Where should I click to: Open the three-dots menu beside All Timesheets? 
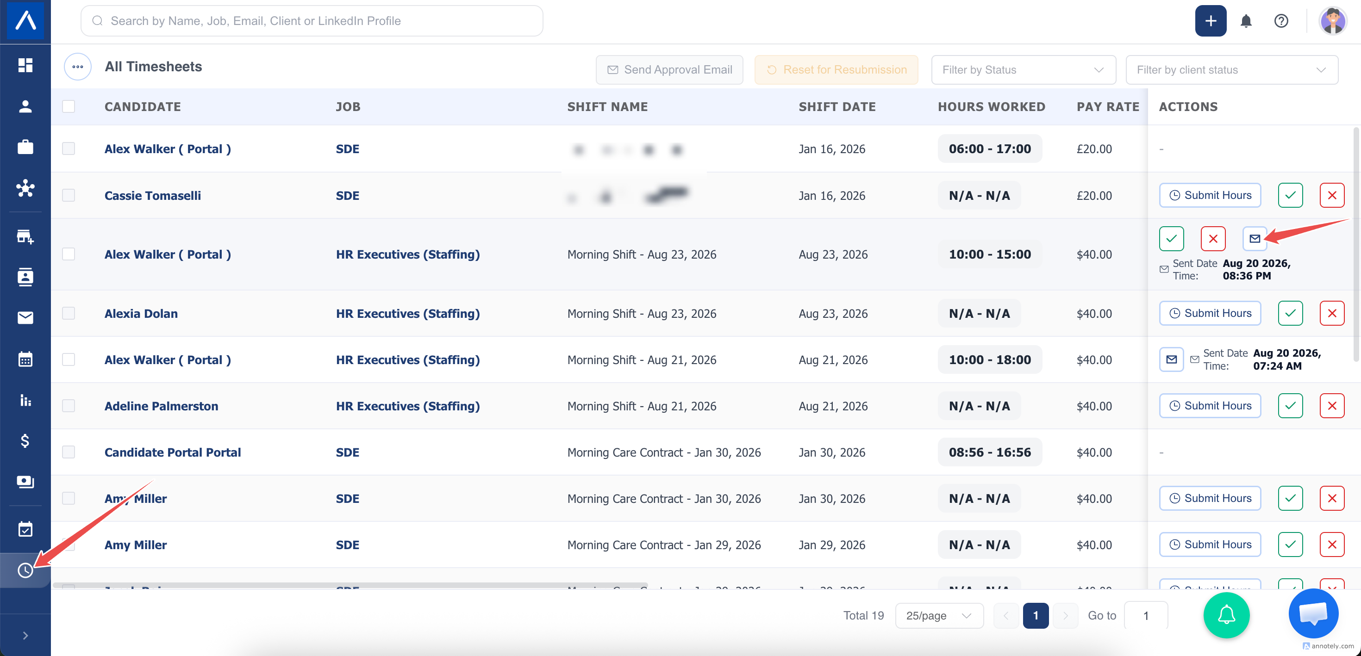(78, 67)
